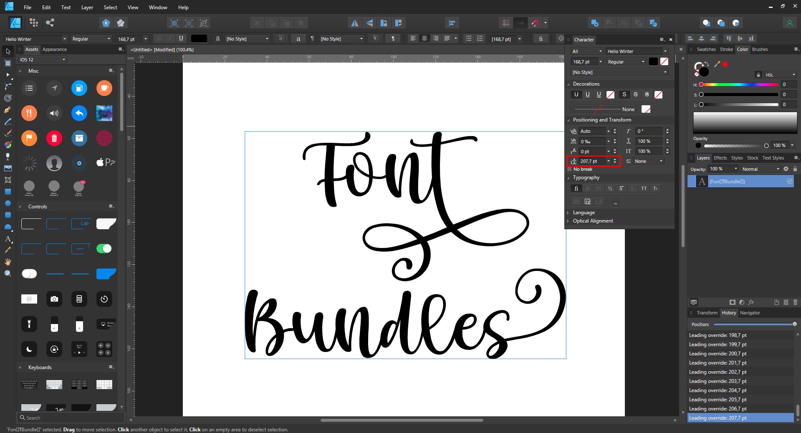The image size is (801, 433).
Task: Select the Pencil tool
Action: (8, 122)
